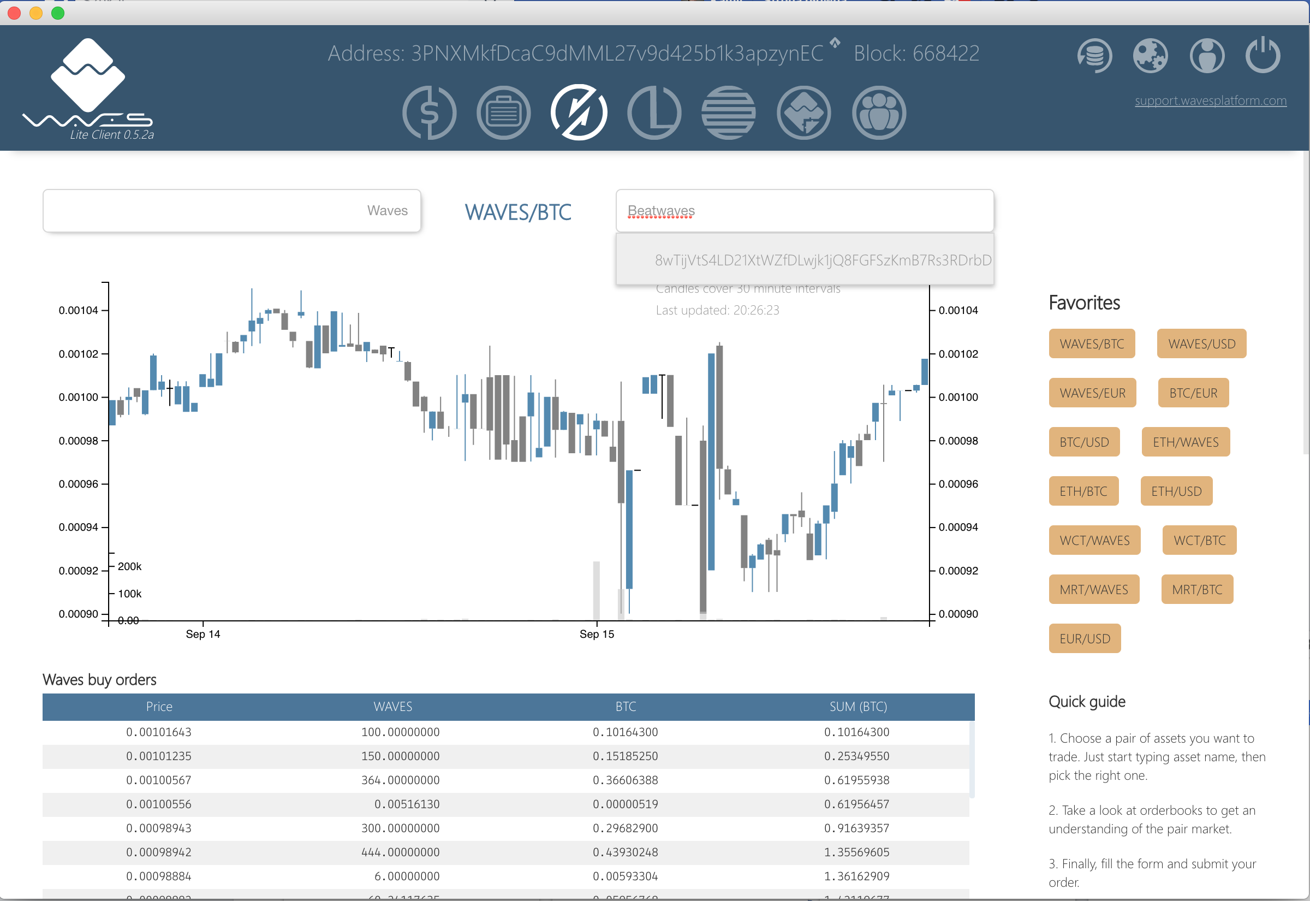Click the Waves logo

pos(88,88)
